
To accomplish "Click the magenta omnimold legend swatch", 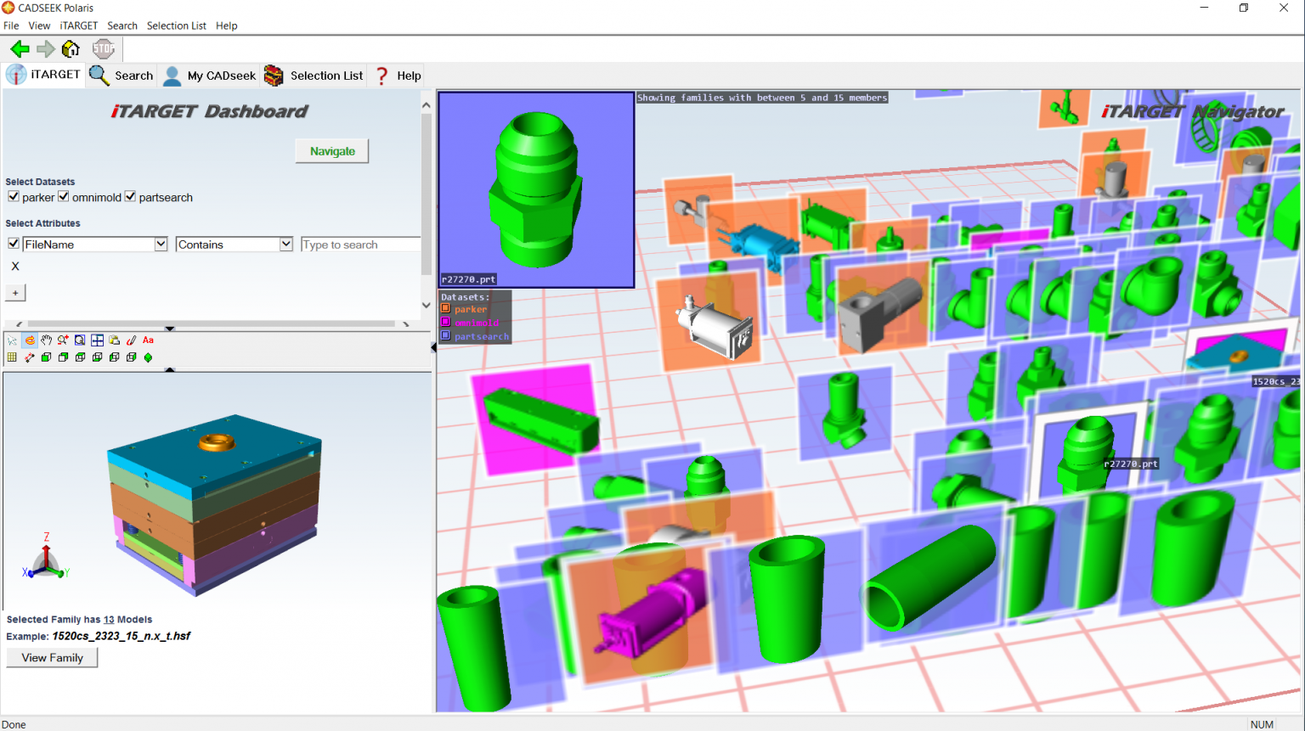I will (446, 323).
